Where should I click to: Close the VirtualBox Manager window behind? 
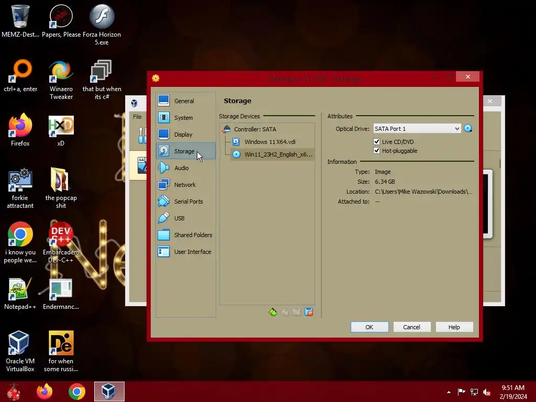click(x=490, y=101)
